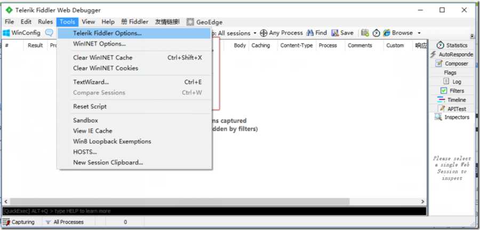Viewport: 480px width, 230px height.
Task: Open the 友情链接 menu
Action: tap(167, 22)
